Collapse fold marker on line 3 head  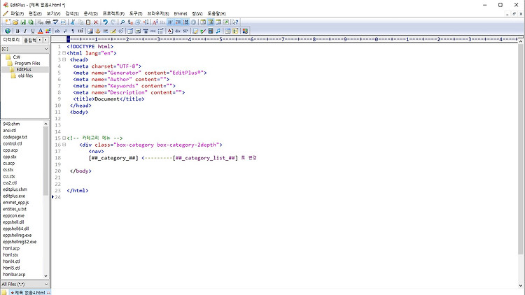coord(64,59)
